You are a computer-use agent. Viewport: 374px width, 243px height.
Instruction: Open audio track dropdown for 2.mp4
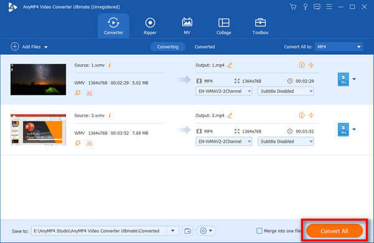(x=224, y=141)
